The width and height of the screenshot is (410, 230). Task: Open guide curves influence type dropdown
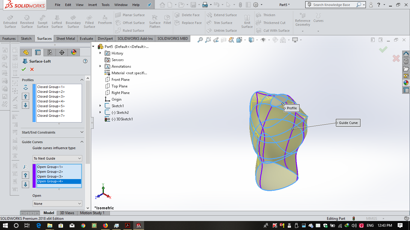pyautogui.click(x=57, y=158)
